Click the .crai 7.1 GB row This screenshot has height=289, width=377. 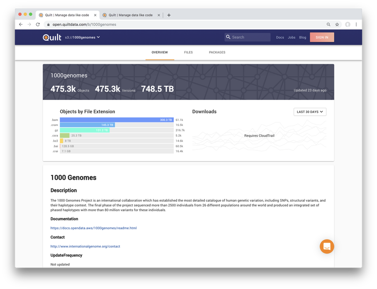pyautogui.click(x=117, y=151)
